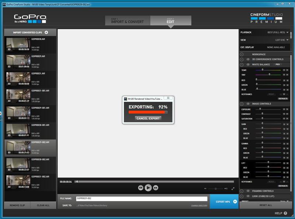Screen dimensions: 295x219
Task: Select the GOPR0031-001.AVI clip thumbnail
Action: pyautogui.click(x=18, y=96)
